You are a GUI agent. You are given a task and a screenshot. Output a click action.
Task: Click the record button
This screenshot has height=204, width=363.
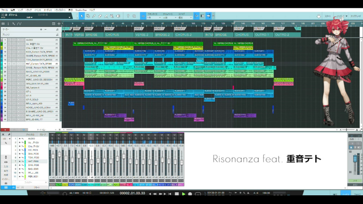pos(190,194)
